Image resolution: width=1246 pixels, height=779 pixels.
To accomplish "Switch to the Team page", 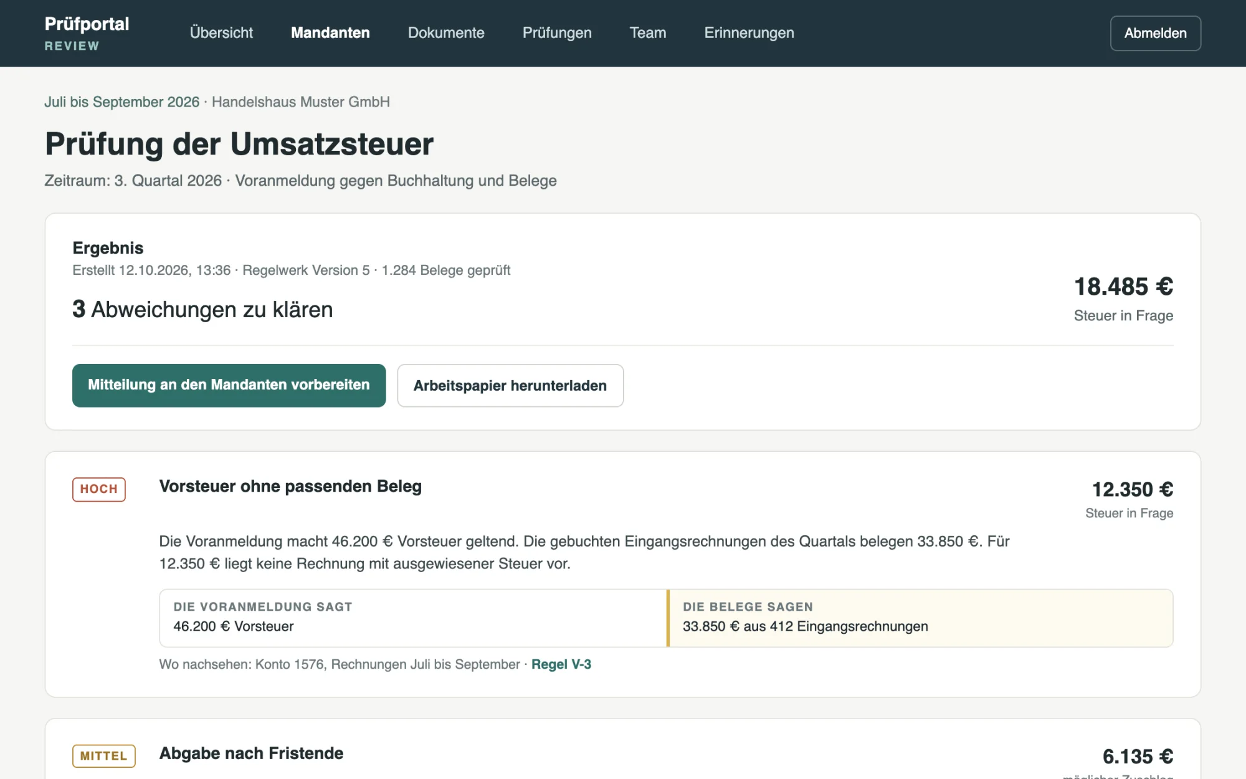I will [x=648, y=33].
